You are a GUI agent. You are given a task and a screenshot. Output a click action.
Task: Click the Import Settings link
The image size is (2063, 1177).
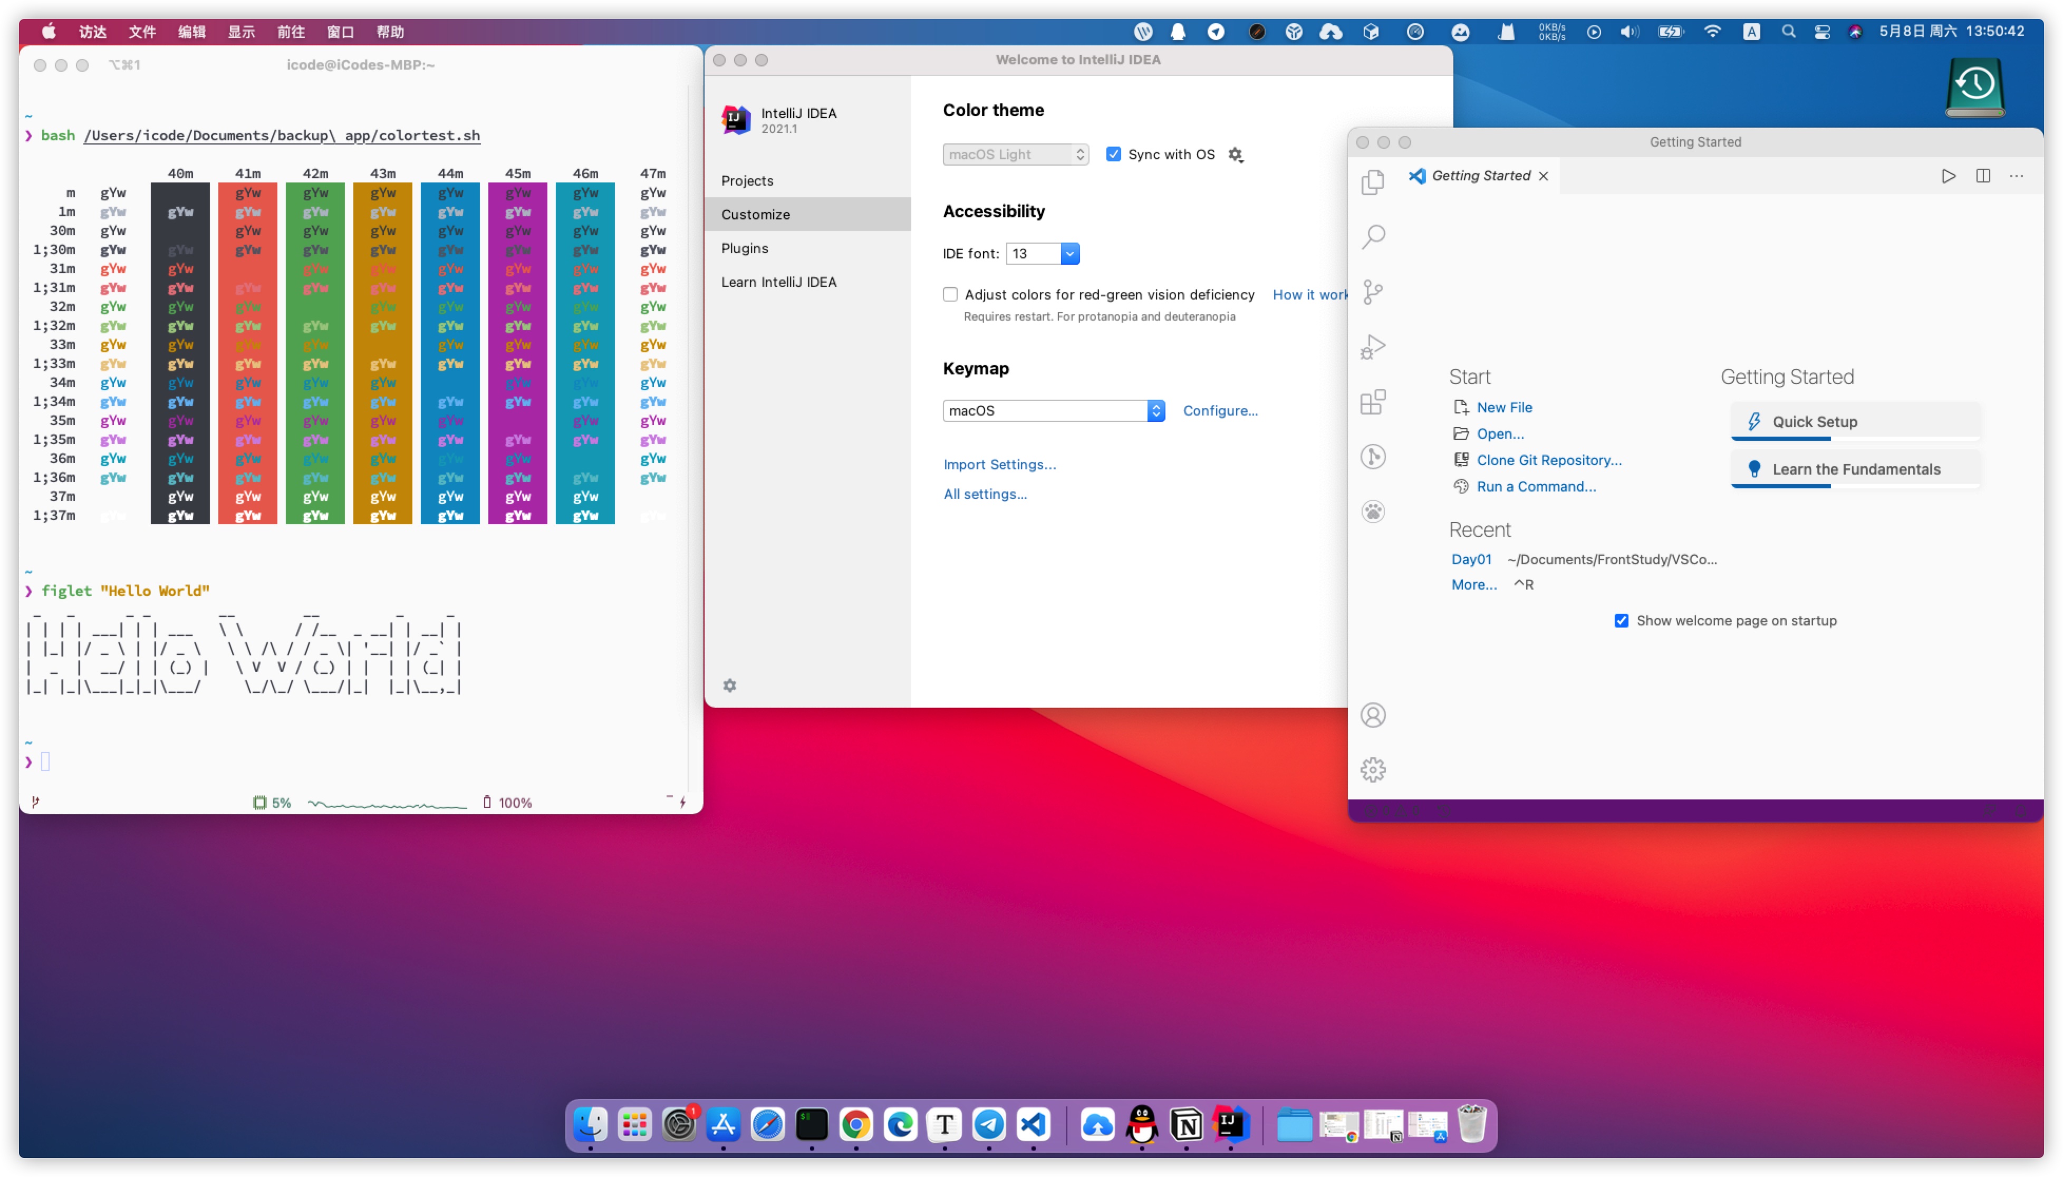999,464
